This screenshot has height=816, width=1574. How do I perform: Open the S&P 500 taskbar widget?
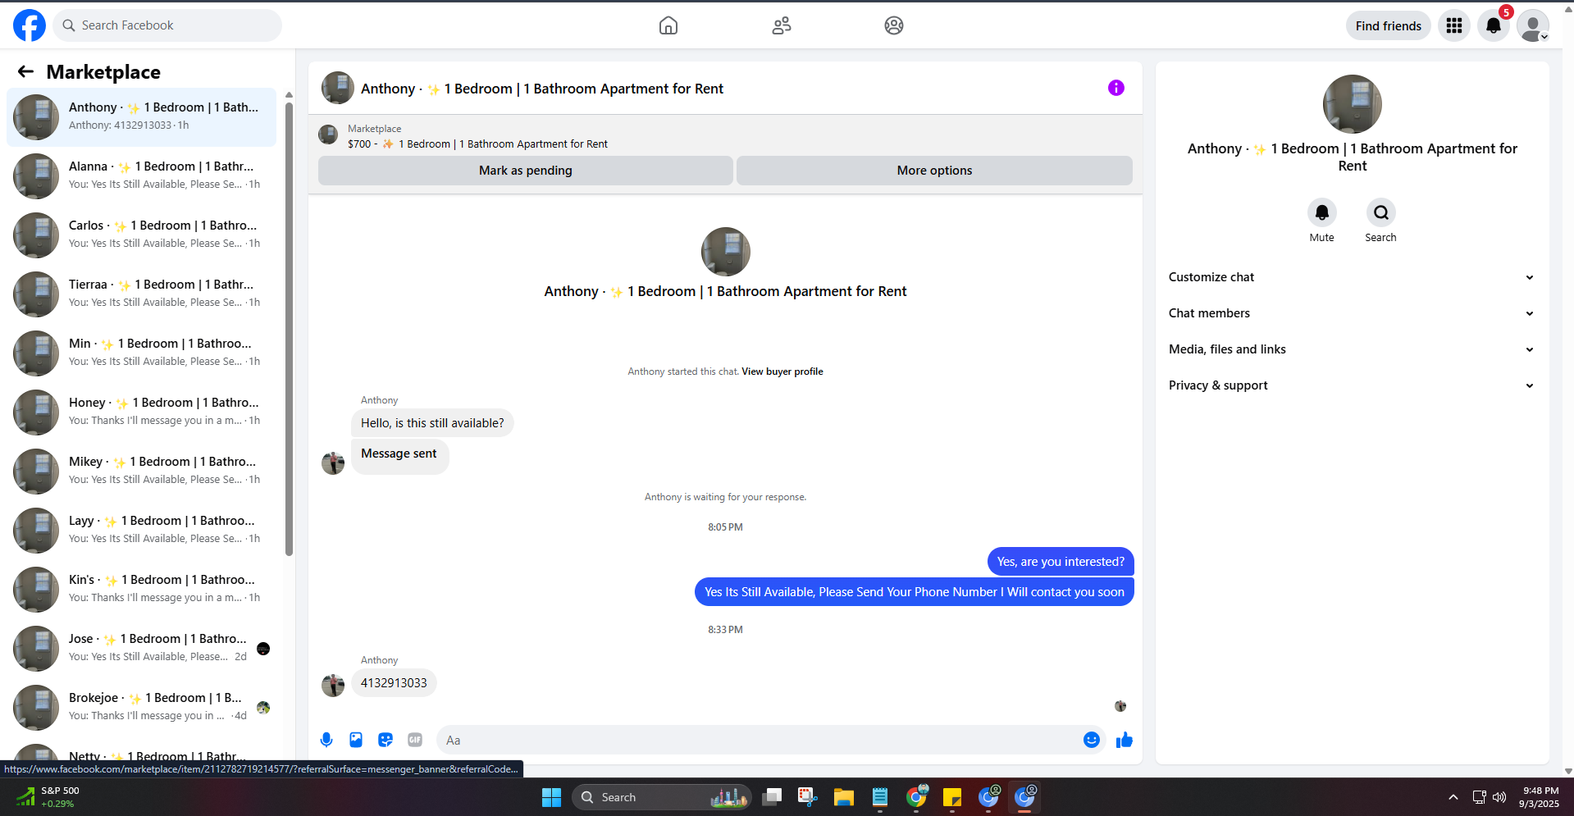pyautogui.click(x=49, y=797)
